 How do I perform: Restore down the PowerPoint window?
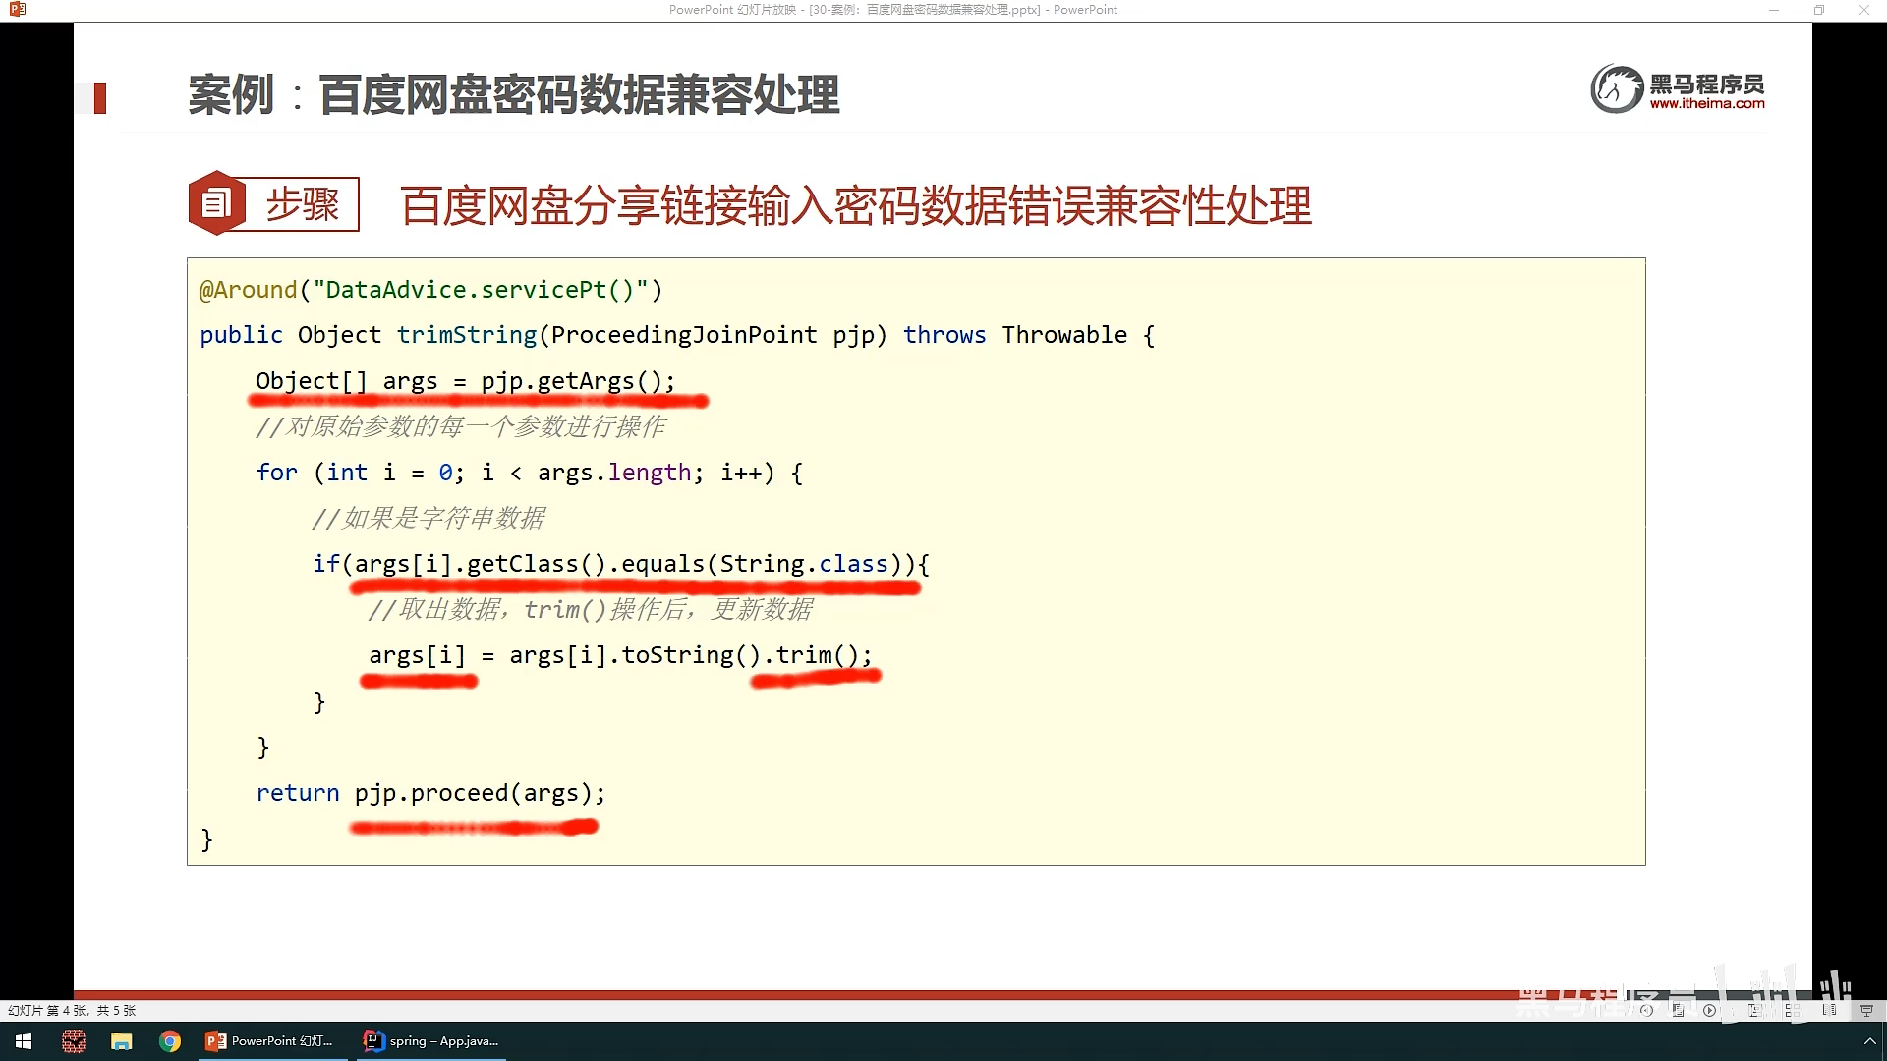coord(1818,10)
